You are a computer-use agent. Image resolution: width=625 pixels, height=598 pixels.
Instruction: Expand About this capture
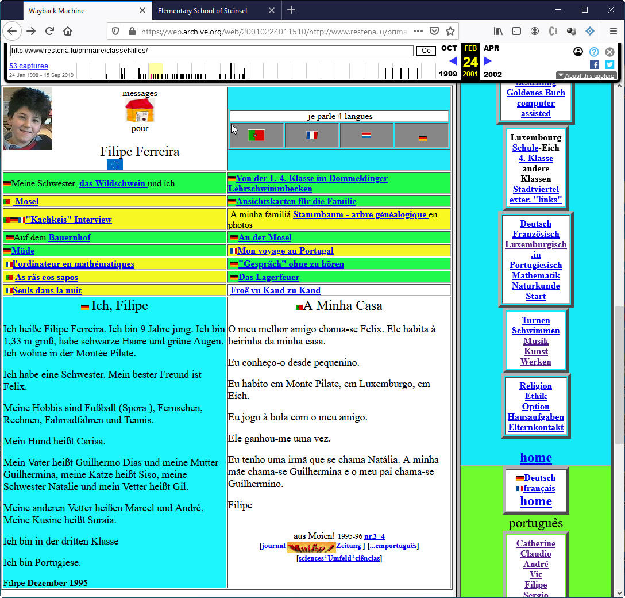pos(587,75)
